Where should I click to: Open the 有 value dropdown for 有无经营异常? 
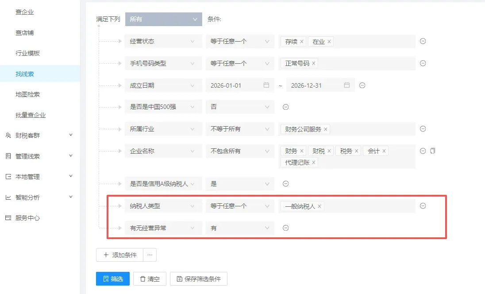click(x=240, y=228)
